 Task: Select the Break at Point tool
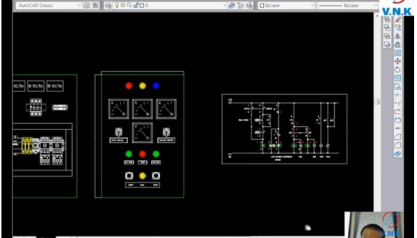point(397,112)
